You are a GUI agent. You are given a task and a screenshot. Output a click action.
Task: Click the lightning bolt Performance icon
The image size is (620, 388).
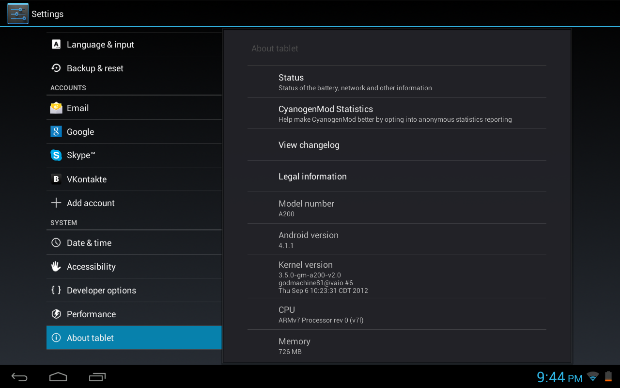[x=56, y=314]
